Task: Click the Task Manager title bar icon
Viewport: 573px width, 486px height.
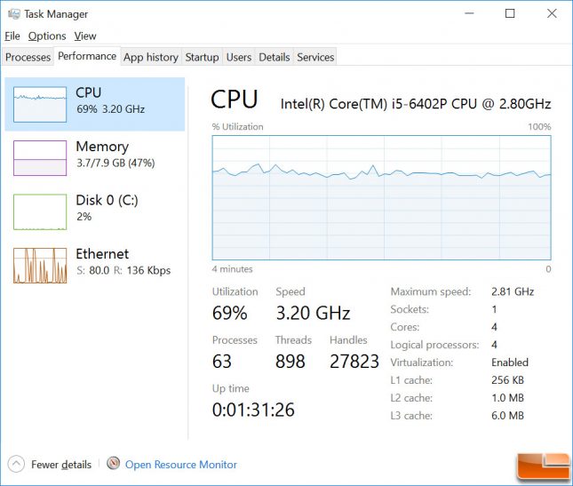Action: pyautogui.click(x=14, y=14)
